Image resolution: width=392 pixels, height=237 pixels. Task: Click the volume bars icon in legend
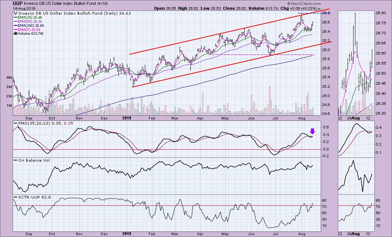tap(15, 33)
